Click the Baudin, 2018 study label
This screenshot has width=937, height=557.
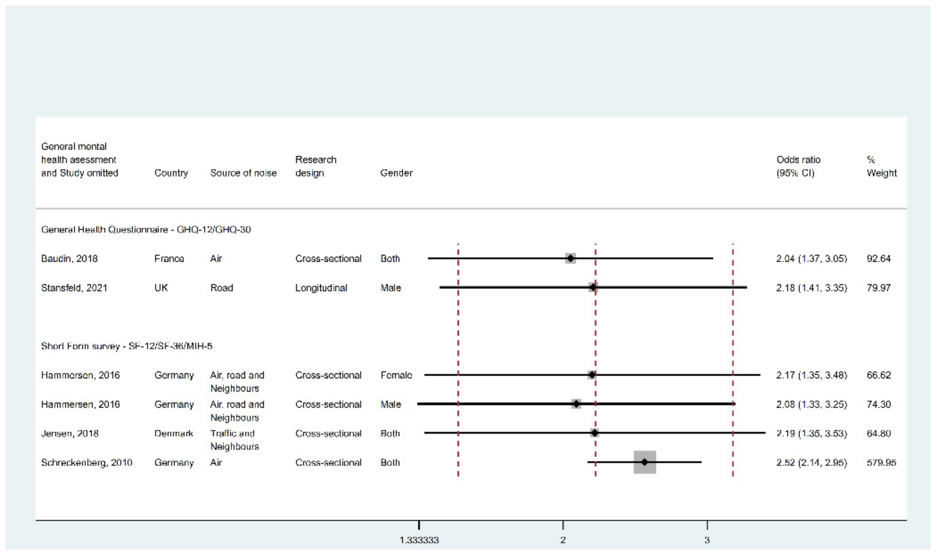coord(69,258)
